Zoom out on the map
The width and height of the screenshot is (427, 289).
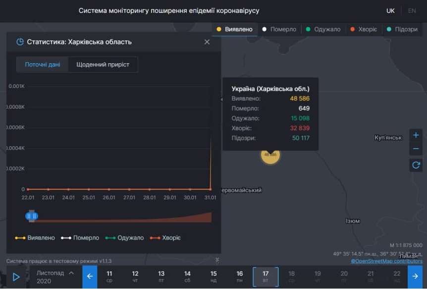click(416, 148)
